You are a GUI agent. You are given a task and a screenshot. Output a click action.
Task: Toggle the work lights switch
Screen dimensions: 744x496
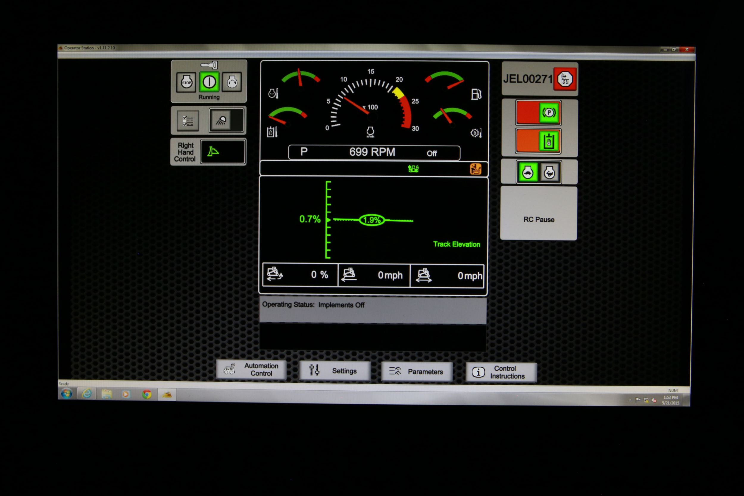(x=226, y=120)
